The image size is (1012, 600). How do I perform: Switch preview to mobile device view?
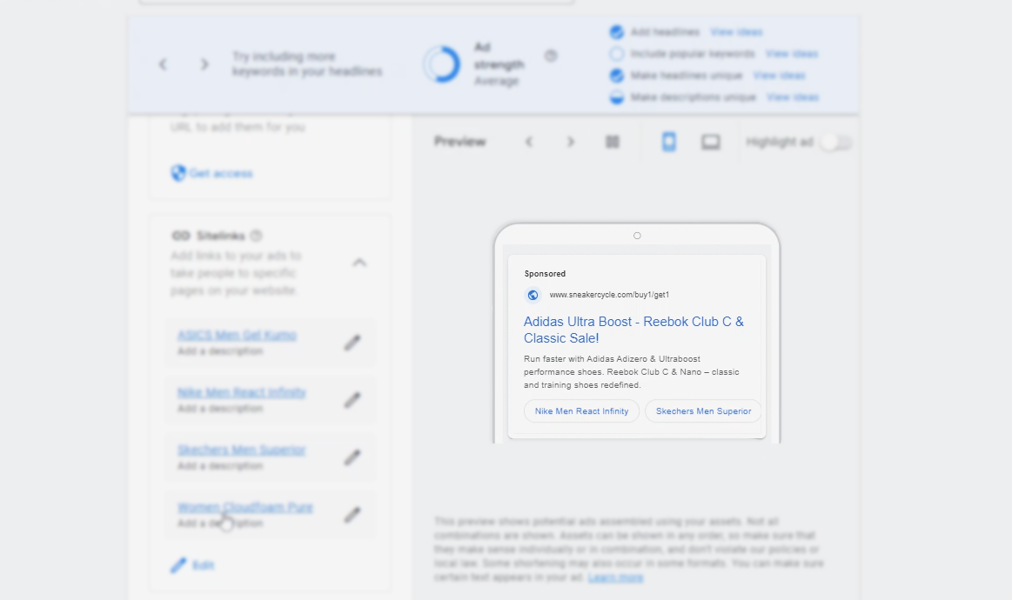(668, 142)
